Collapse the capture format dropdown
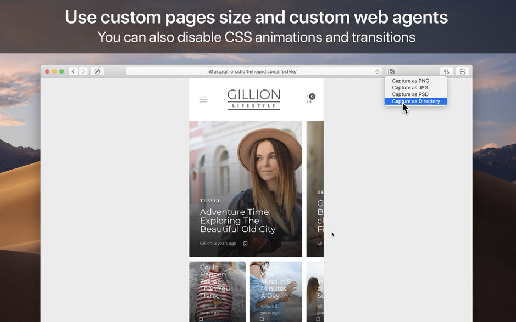Viewport: 516px width, 322px height. [x=391, y=71]
